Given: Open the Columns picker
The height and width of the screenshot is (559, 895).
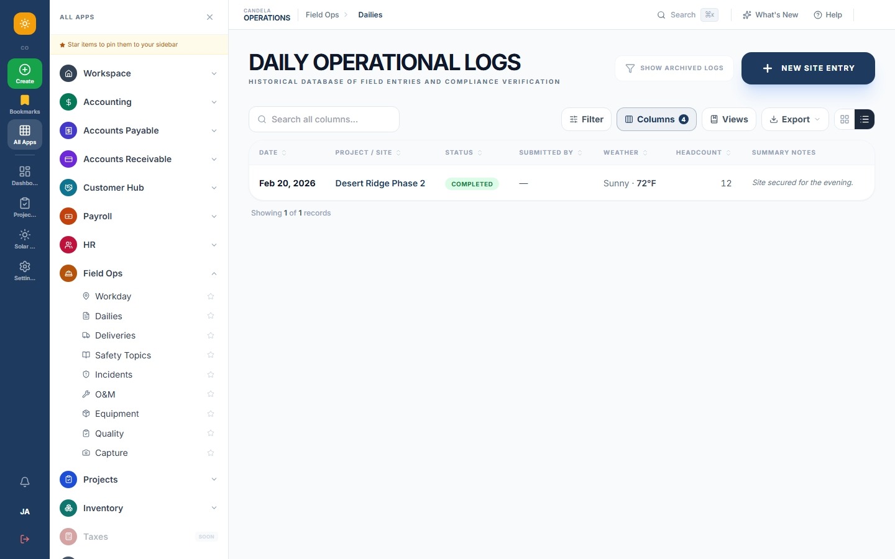Looking at the screenshot, I should tap(656, 119).
